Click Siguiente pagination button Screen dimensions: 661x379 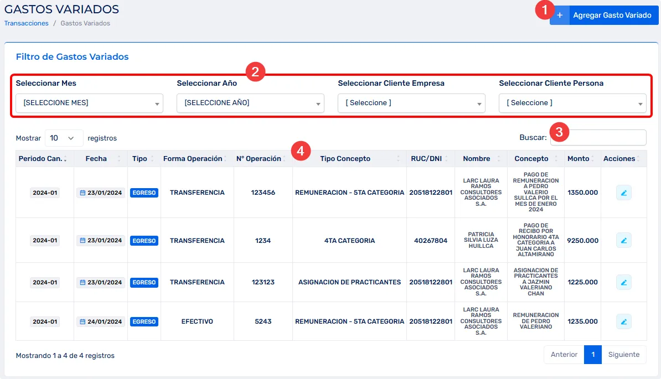point(623,355)
